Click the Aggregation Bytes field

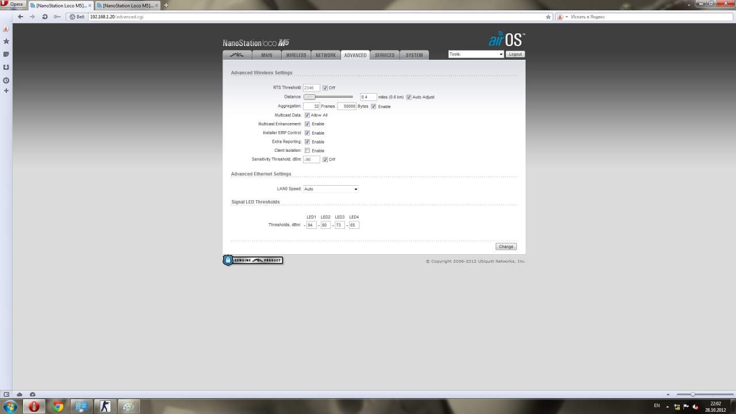[347, 106]
